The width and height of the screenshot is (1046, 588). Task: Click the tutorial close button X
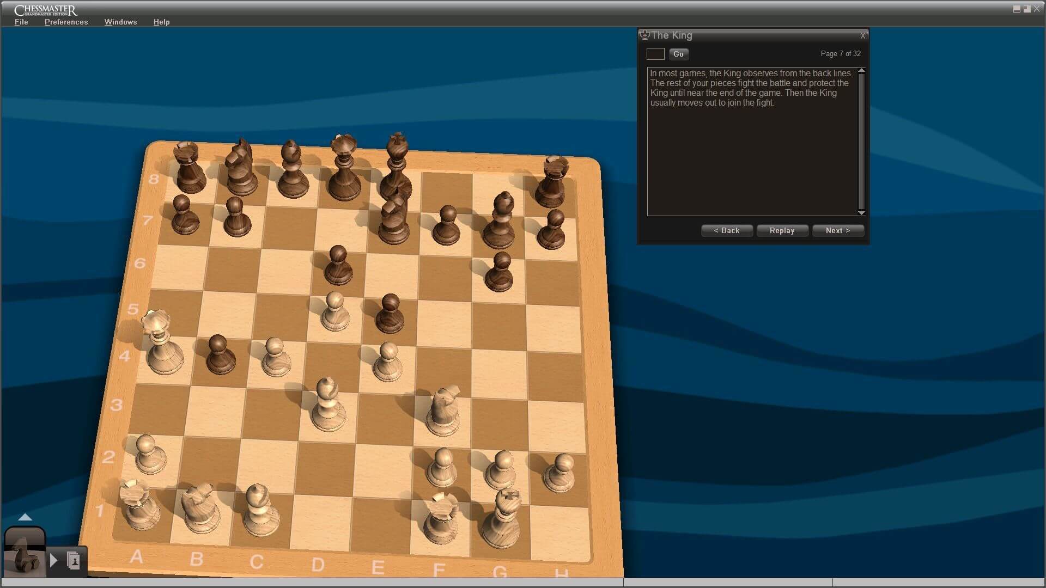863,34
